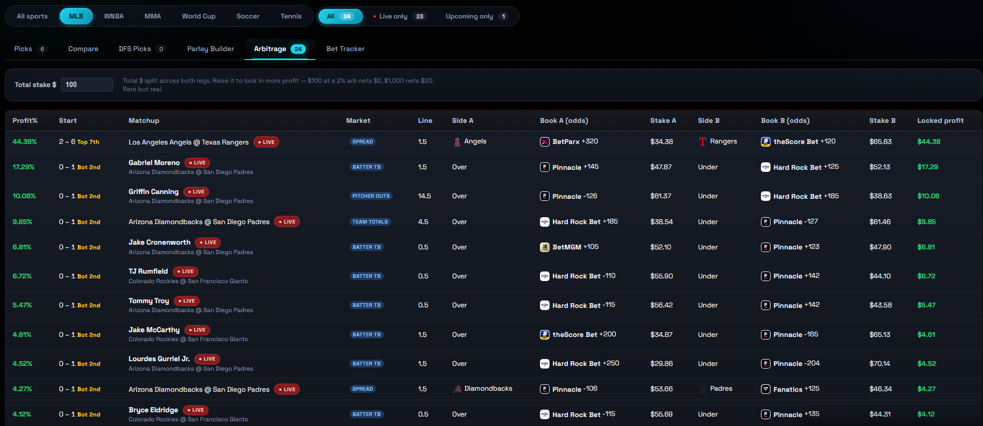Open the Jake Cronenworth player row

493,247
